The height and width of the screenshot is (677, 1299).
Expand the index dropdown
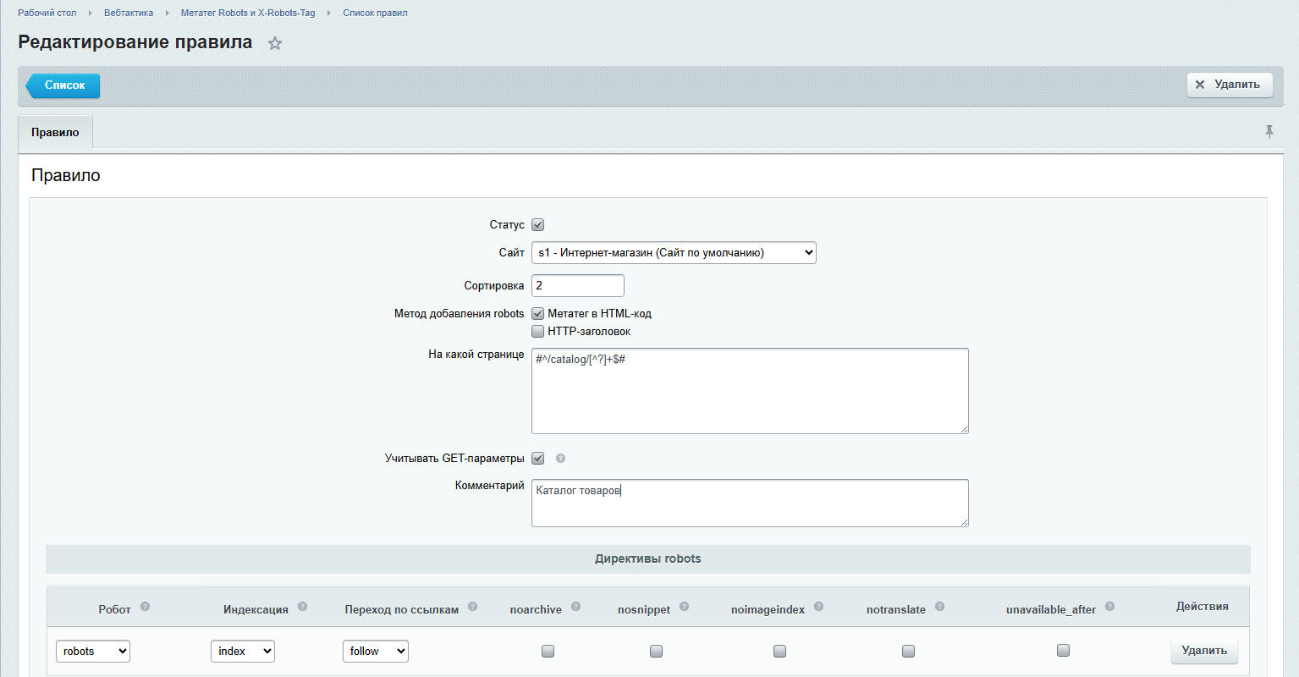point(243,651)
